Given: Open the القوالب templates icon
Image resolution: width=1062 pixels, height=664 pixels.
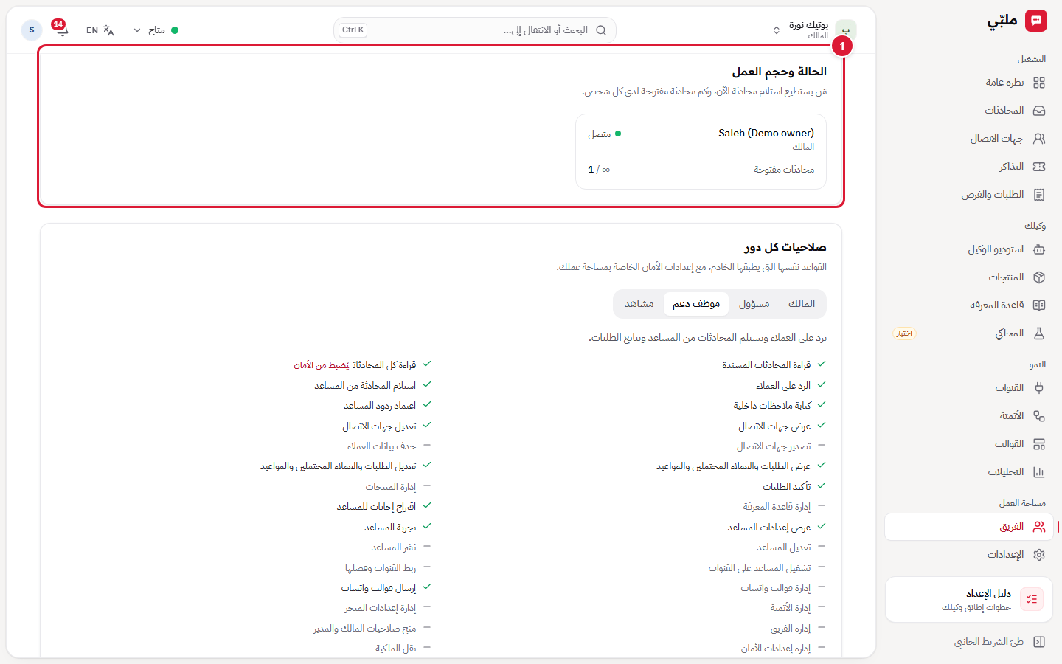Looking at the screenshot, I should (1039, 444).
